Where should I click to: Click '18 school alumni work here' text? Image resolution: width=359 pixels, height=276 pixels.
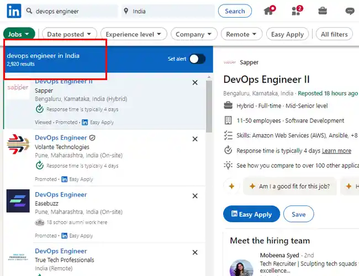click(x=77, y=222)
